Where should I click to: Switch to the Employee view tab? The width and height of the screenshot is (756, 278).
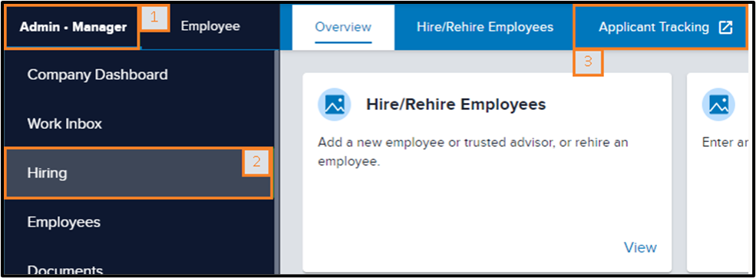coord(210,26)
